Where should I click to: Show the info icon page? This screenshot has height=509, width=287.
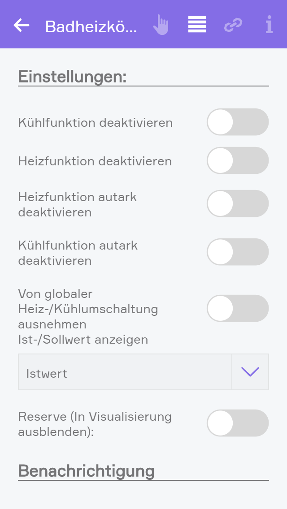[269, 25]
